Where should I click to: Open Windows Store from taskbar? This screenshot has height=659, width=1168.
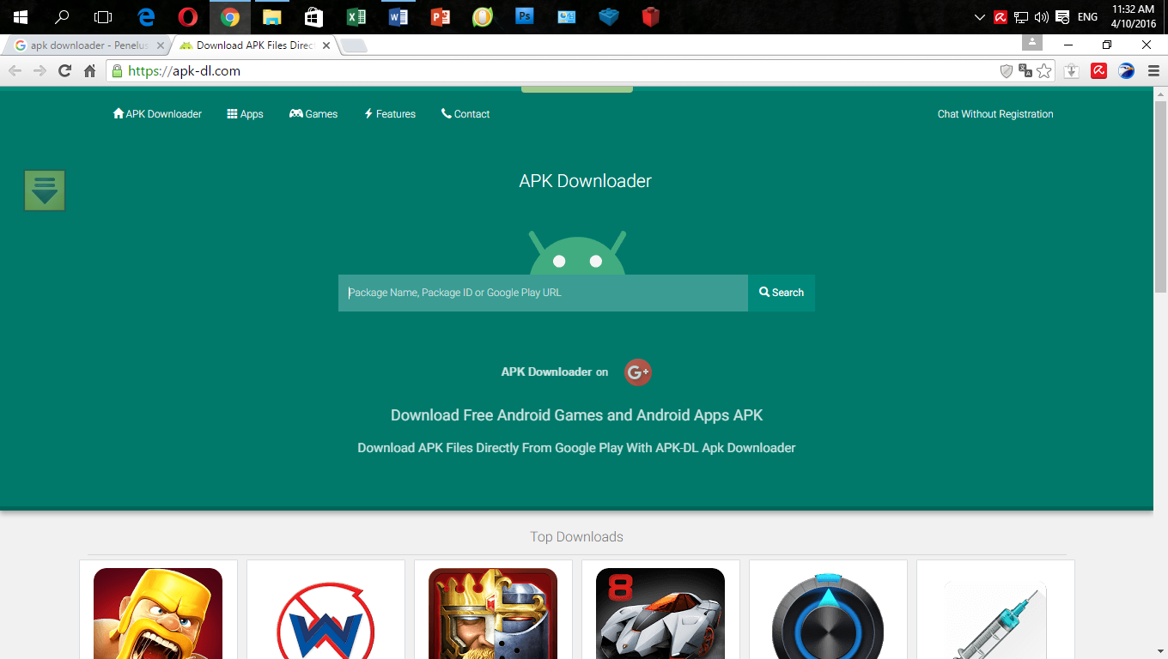[313, 17]
